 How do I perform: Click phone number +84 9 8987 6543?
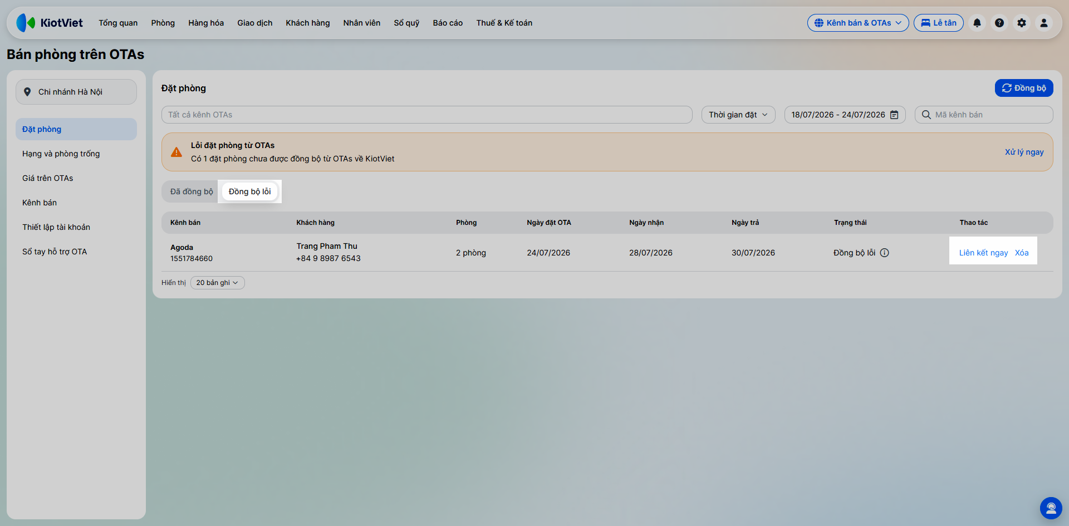[x=328, y=258]
